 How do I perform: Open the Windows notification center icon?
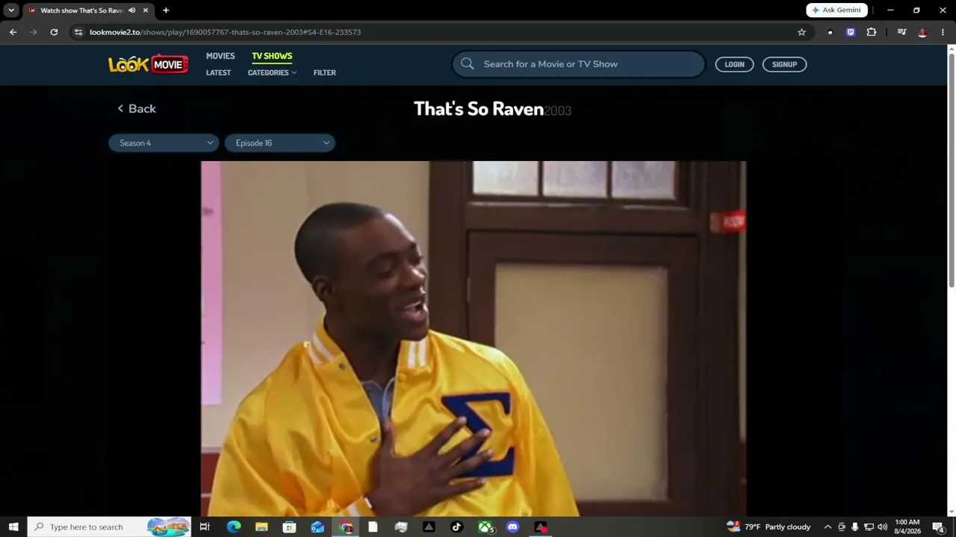coord(938,527)
